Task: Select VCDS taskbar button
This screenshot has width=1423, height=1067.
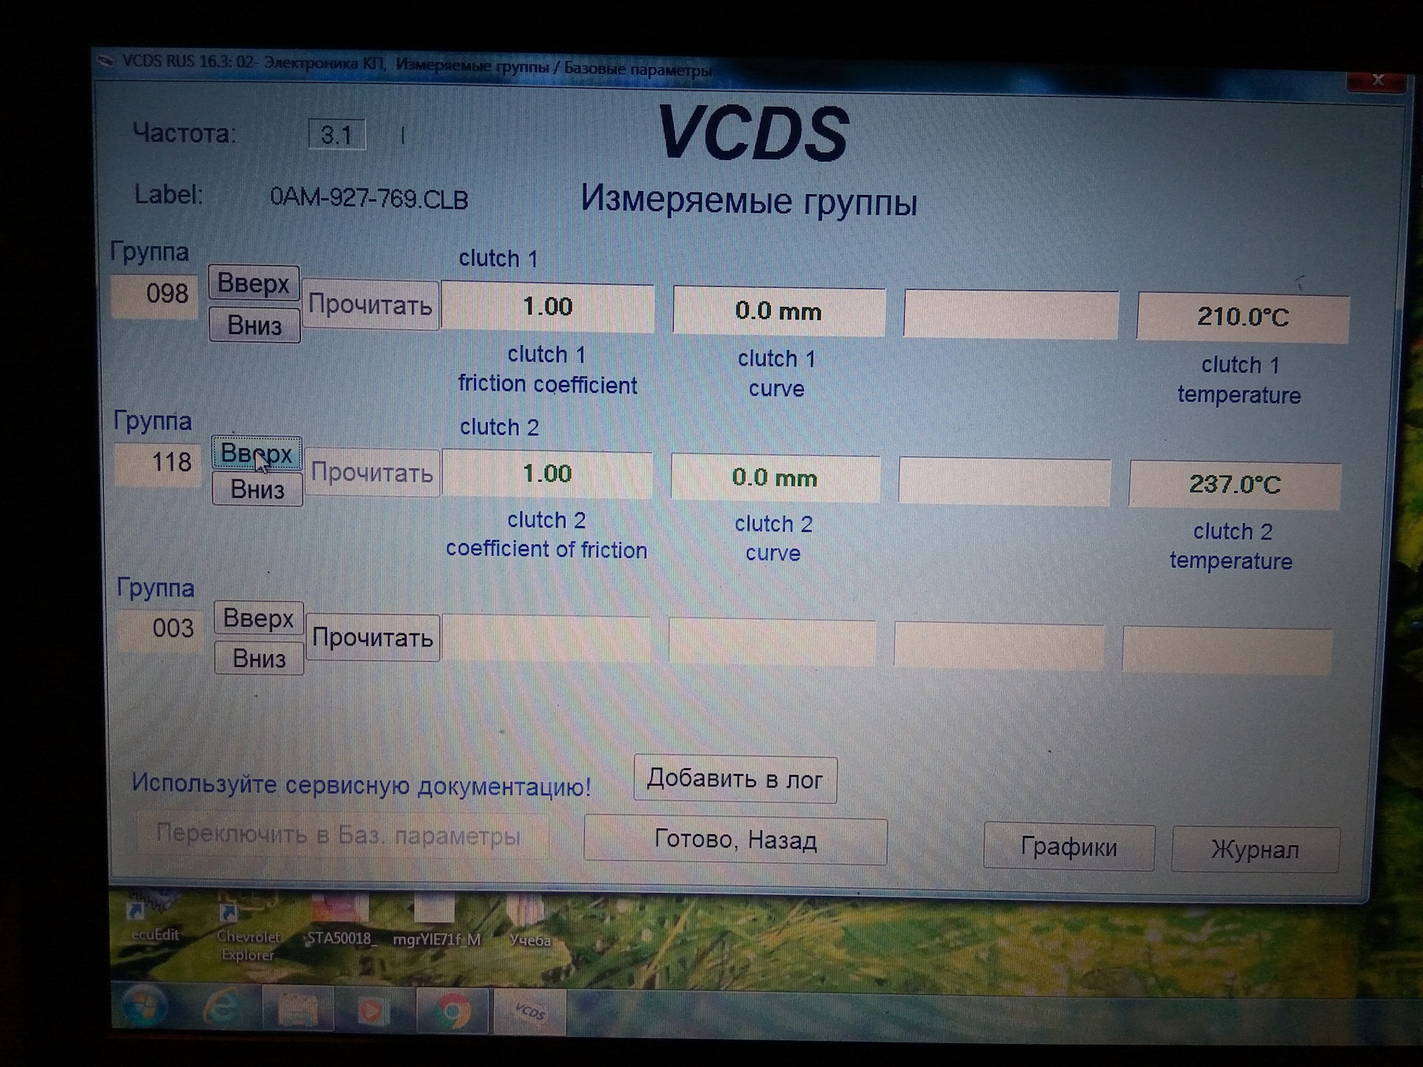Action: 529,1012
